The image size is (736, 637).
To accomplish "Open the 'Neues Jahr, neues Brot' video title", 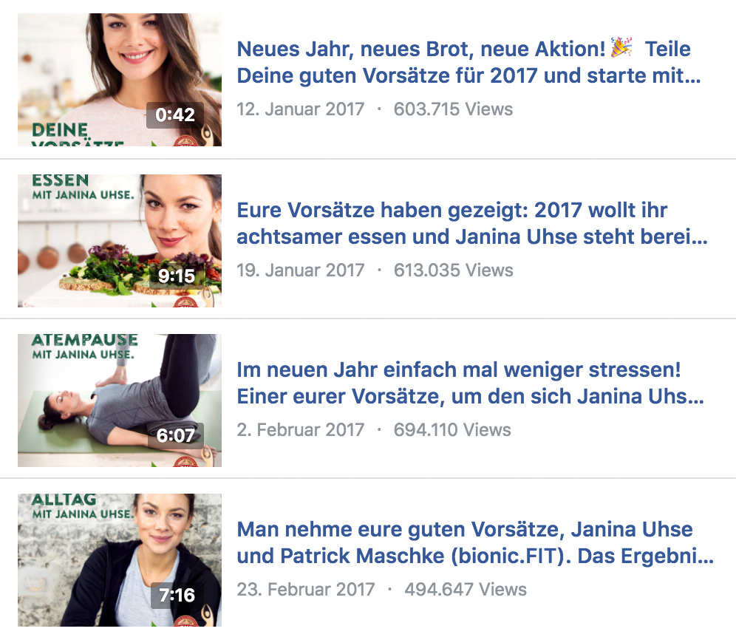I will [468, 62].
